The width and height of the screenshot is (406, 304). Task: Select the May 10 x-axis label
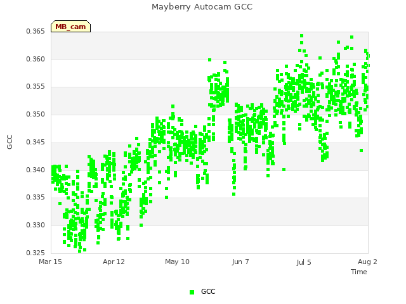coord(177,262)
